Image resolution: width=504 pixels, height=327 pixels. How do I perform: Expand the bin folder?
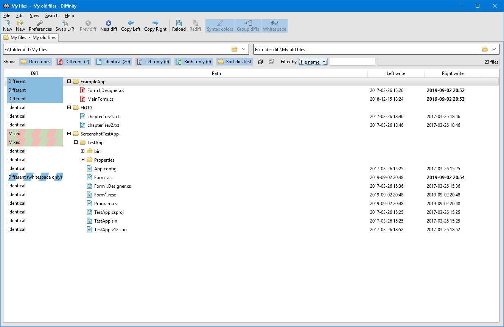point(82,151)
